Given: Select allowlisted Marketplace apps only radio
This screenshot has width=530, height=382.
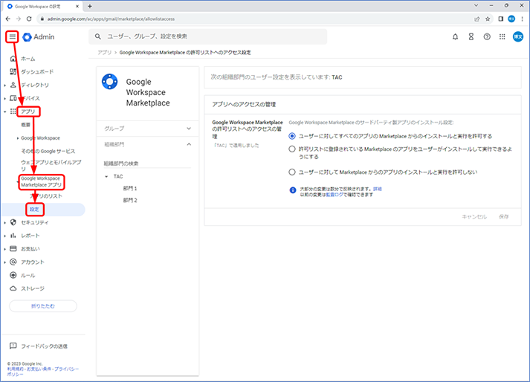Looking at the screenshot, I should coord(292,149).
